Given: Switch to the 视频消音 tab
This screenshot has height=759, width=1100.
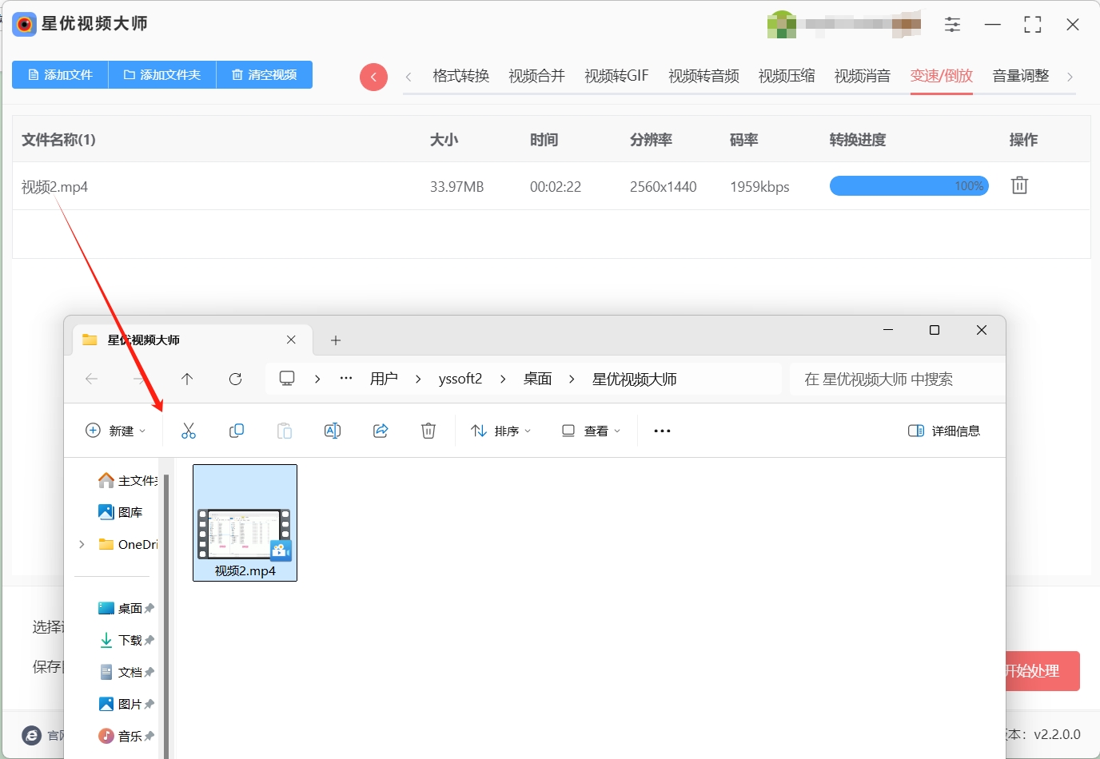Looking at the screenshot, I should [x=863, y=76].
